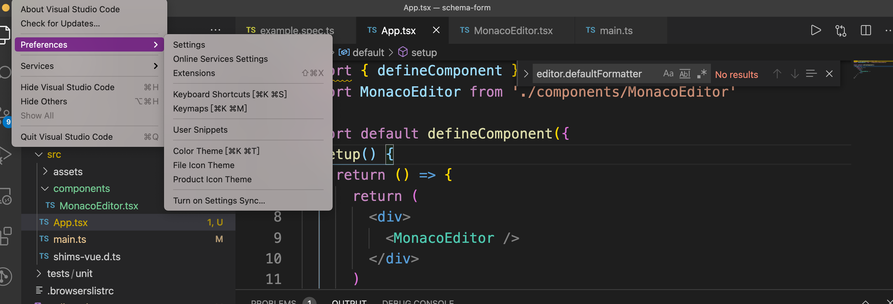
Task: Run the file with the play icon
Action: (x=816, y=31)
